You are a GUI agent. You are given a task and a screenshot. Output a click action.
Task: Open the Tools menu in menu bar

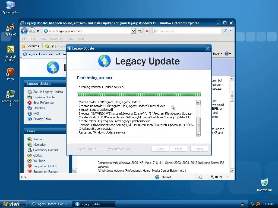click(x=70, y=39)
